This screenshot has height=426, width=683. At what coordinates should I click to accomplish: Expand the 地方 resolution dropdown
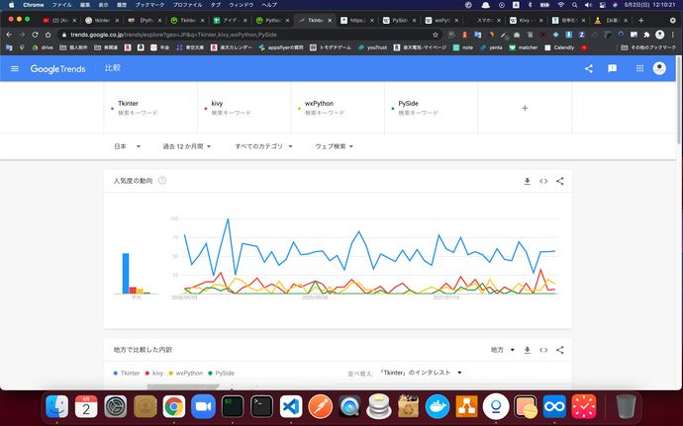503,350
